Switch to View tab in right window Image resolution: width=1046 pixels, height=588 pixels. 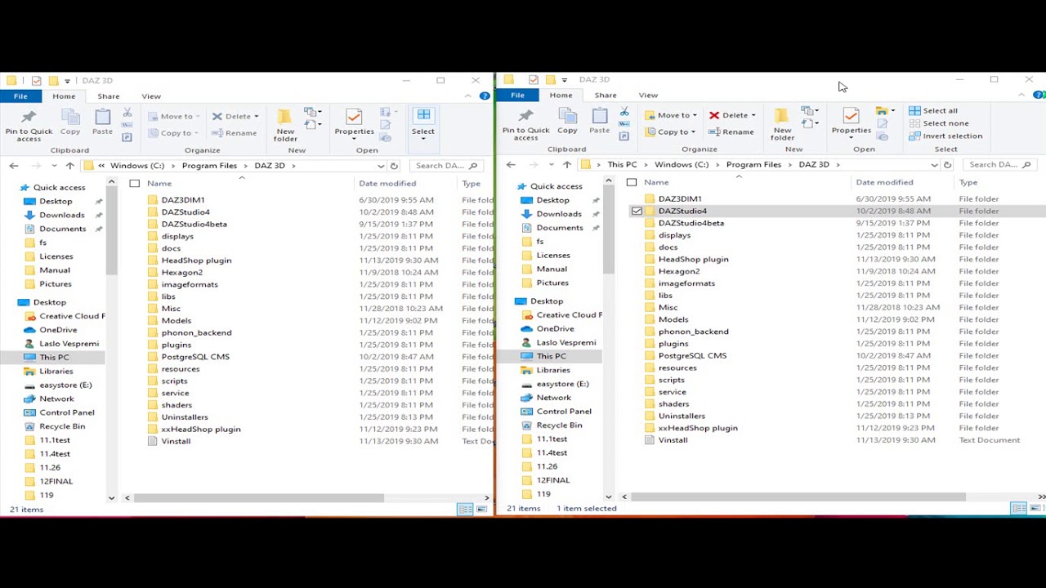(x=648, y=96)
